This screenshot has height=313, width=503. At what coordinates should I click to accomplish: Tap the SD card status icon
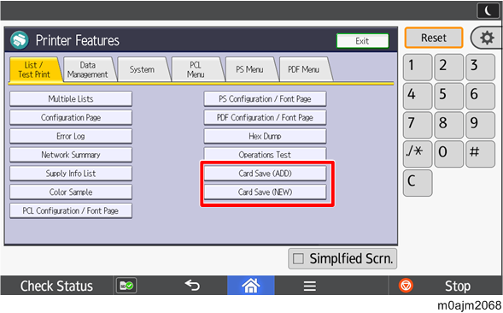pos(126,286)
